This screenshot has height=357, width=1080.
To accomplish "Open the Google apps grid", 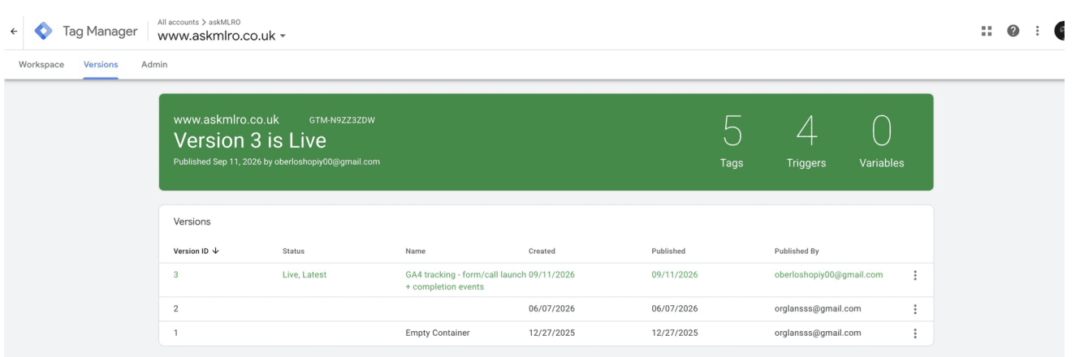I will pyautogui.click(x=987, y=31).
